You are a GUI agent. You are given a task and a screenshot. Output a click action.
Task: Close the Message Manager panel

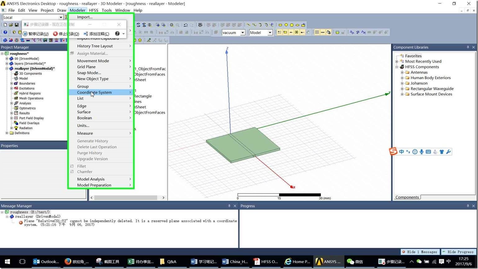(235, 206)
